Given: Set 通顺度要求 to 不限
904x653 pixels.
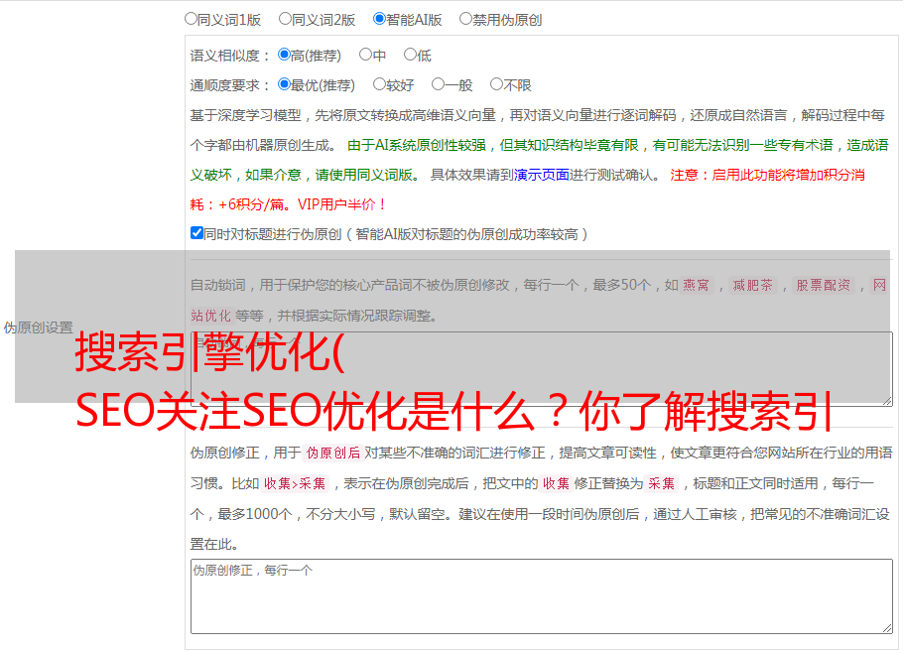Looking at the screenshot, I should click(x=497, y=85).
